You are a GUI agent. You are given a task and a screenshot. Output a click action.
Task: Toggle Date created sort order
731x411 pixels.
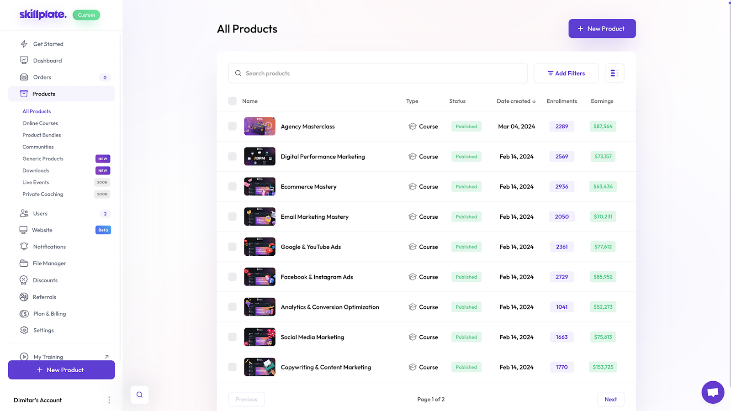516,101
